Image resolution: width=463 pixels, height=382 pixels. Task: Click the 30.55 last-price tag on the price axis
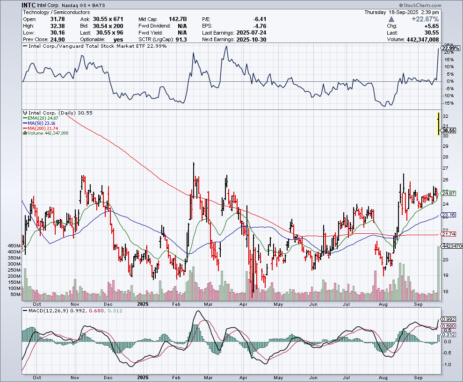(x=449, y=130)
